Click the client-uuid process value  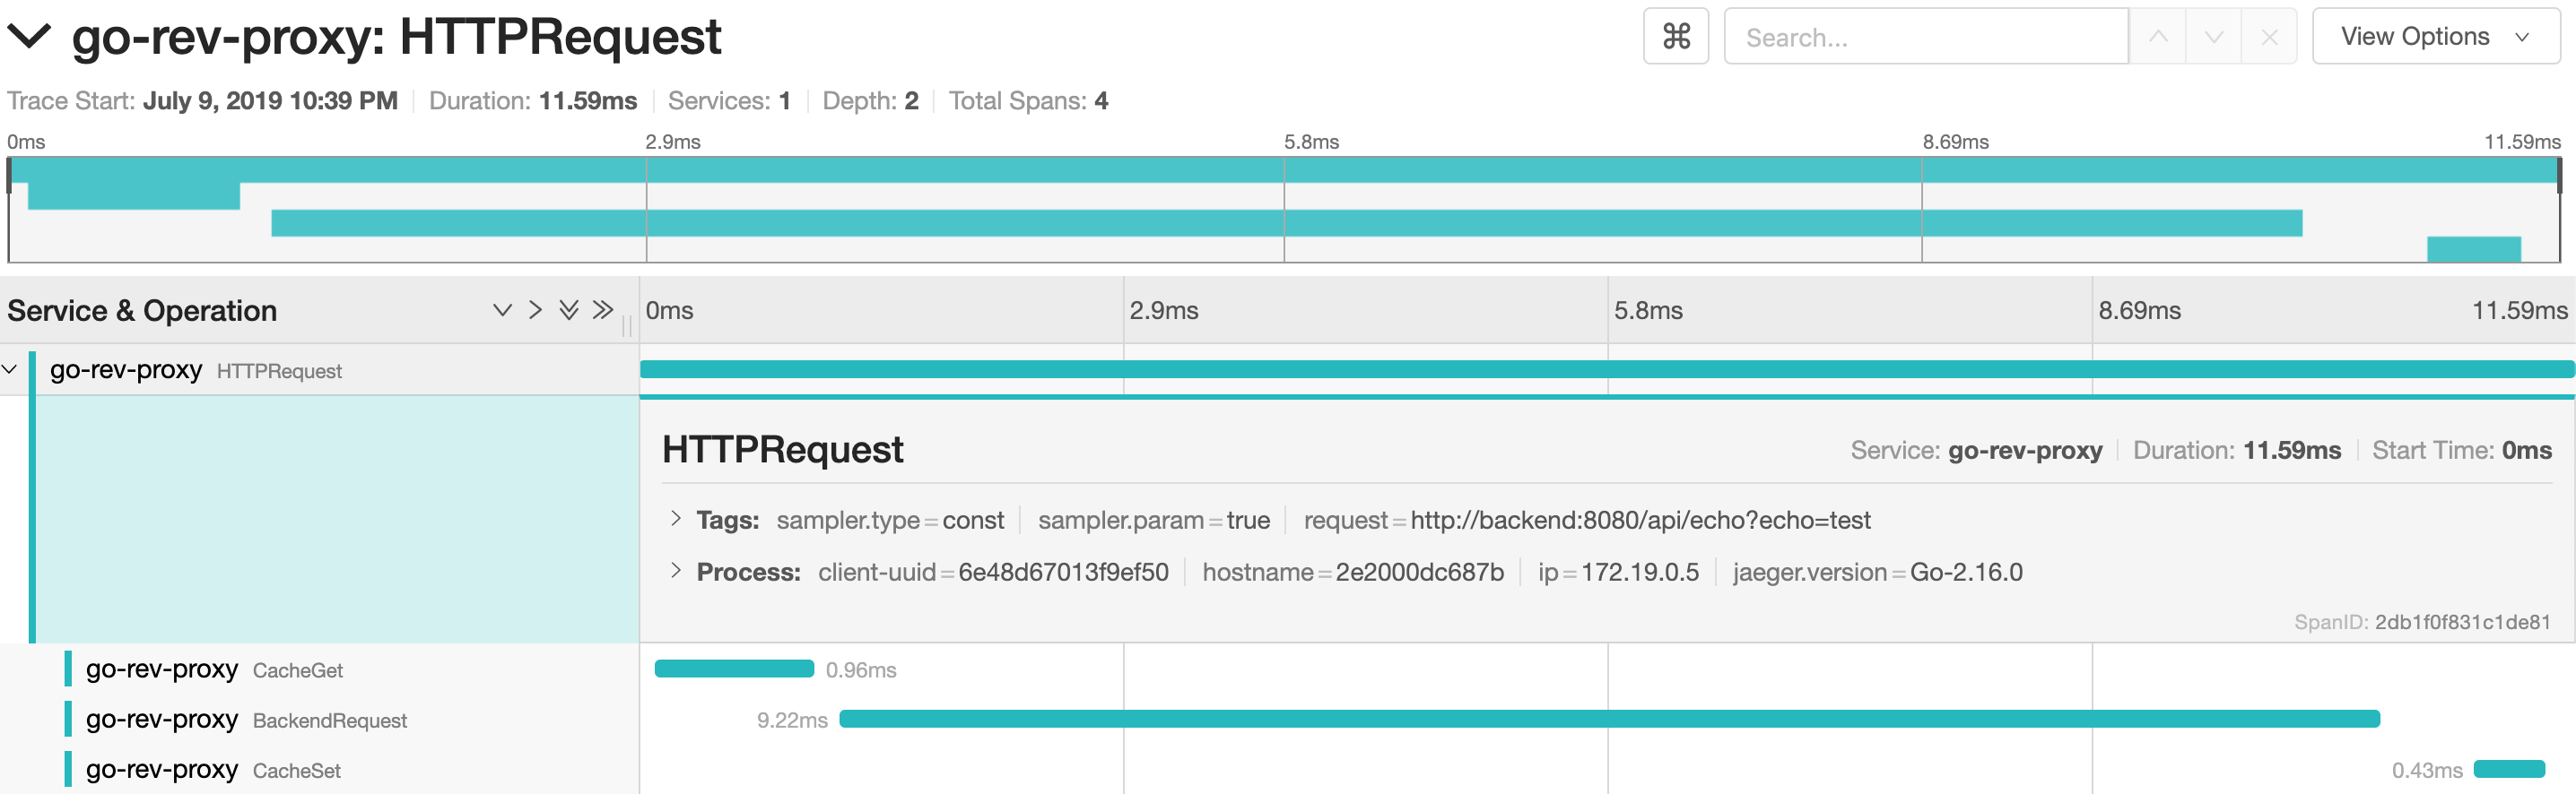pos(1063,573)
